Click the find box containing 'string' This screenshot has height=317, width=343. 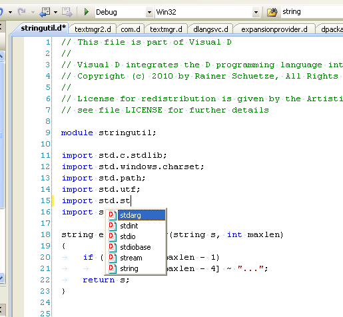(x=312, y=12)
